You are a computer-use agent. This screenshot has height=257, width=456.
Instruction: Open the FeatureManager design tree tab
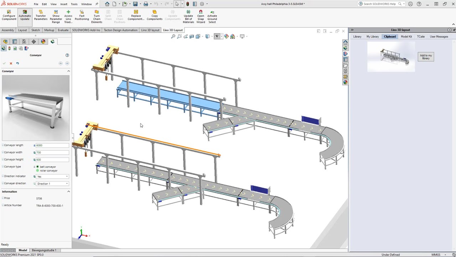click(5, 41)
